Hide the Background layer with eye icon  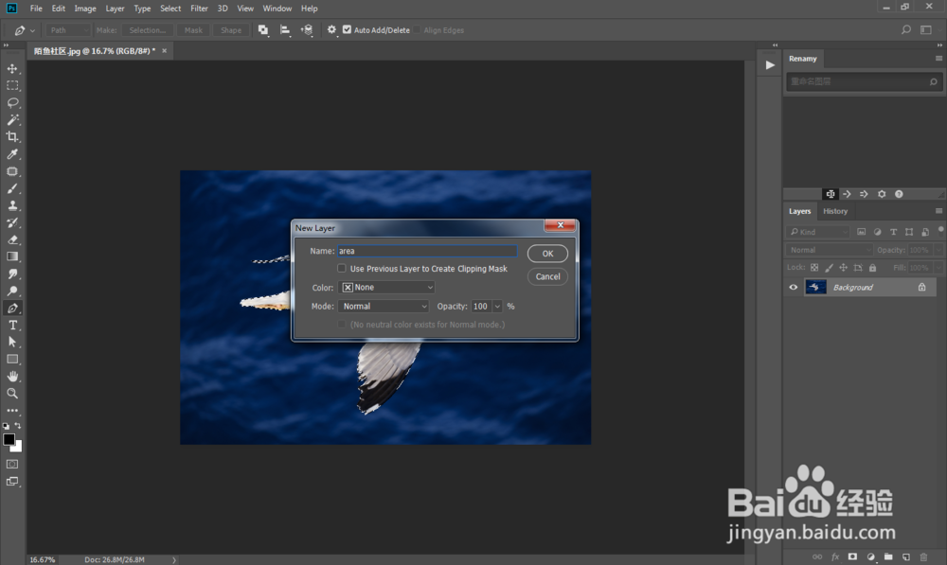(793, 288)
